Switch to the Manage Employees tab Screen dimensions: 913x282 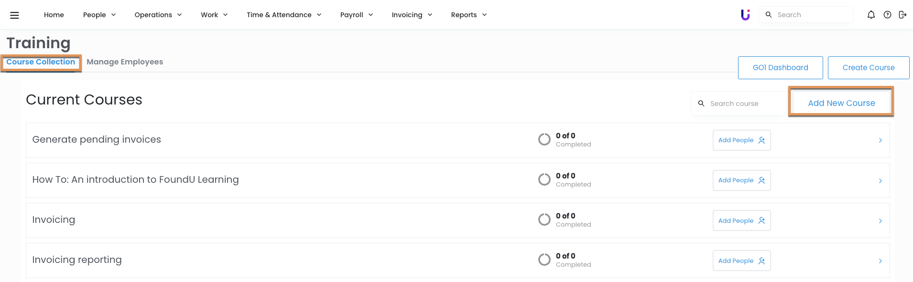click(x=125, y=62)
